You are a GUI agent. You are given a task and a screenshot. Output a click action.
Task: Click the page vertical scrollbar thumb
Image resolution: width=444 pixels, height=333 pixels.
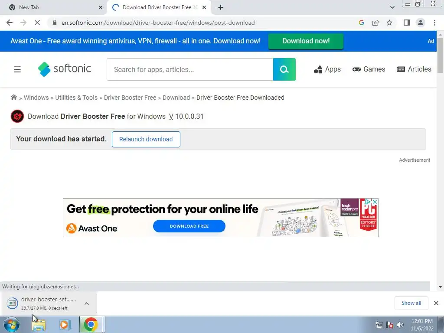coord(440,55)
